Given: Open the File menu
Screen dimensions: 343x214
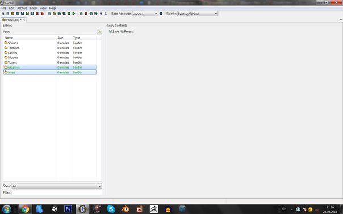Looking at the screenshot, I should (4, 8).
